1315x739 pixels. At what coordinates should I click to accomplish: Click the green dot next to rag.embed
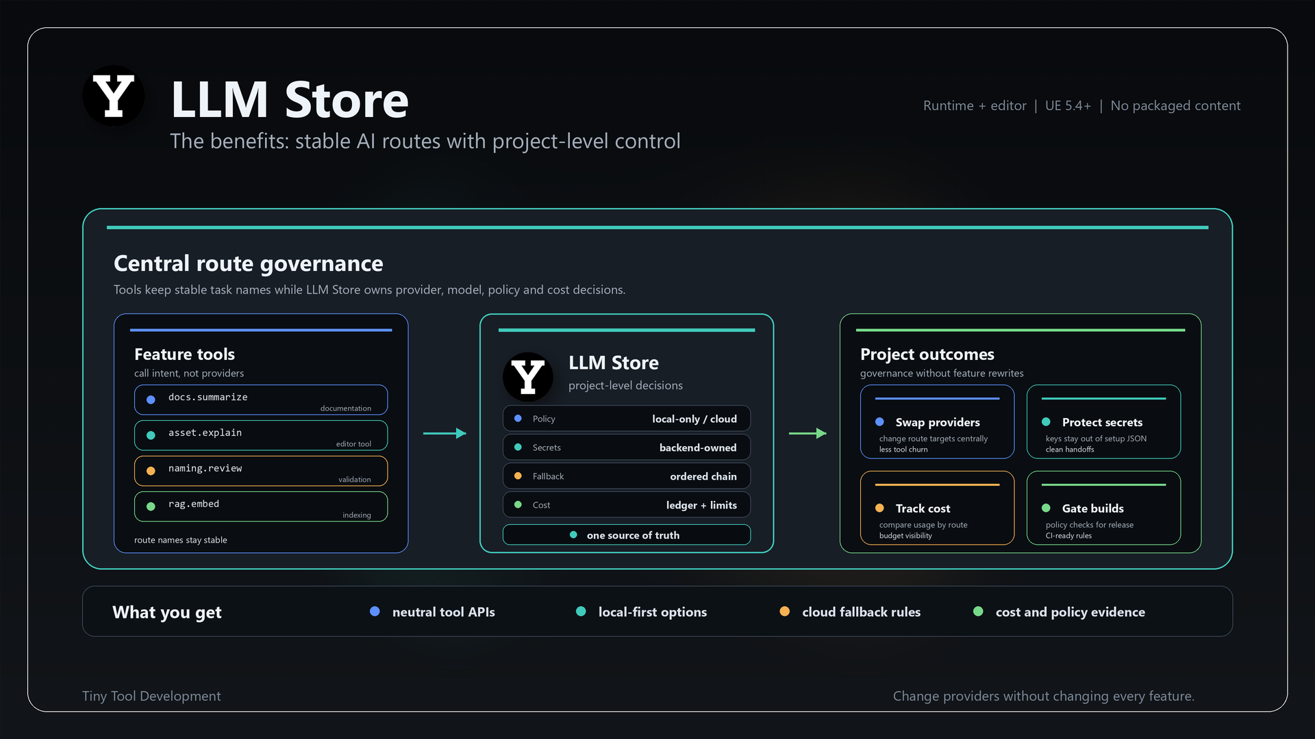pos(151,506)
